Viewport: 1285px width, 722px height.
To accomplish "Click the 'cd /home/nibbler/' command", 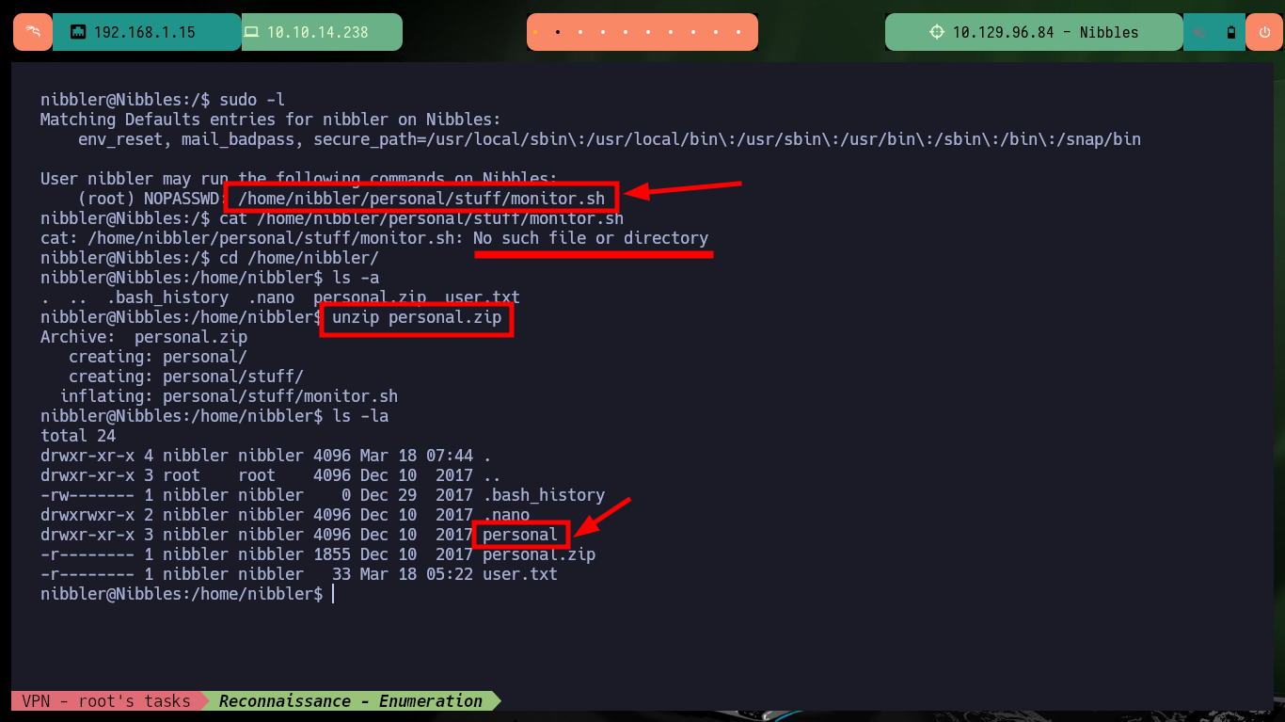I will click(x=299, y=258).
